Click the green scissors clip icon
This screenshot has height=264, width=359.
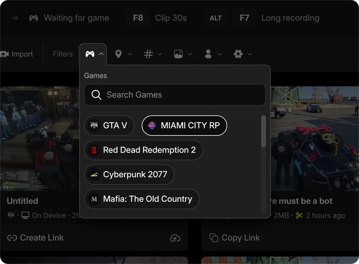[x=299, y=215]
